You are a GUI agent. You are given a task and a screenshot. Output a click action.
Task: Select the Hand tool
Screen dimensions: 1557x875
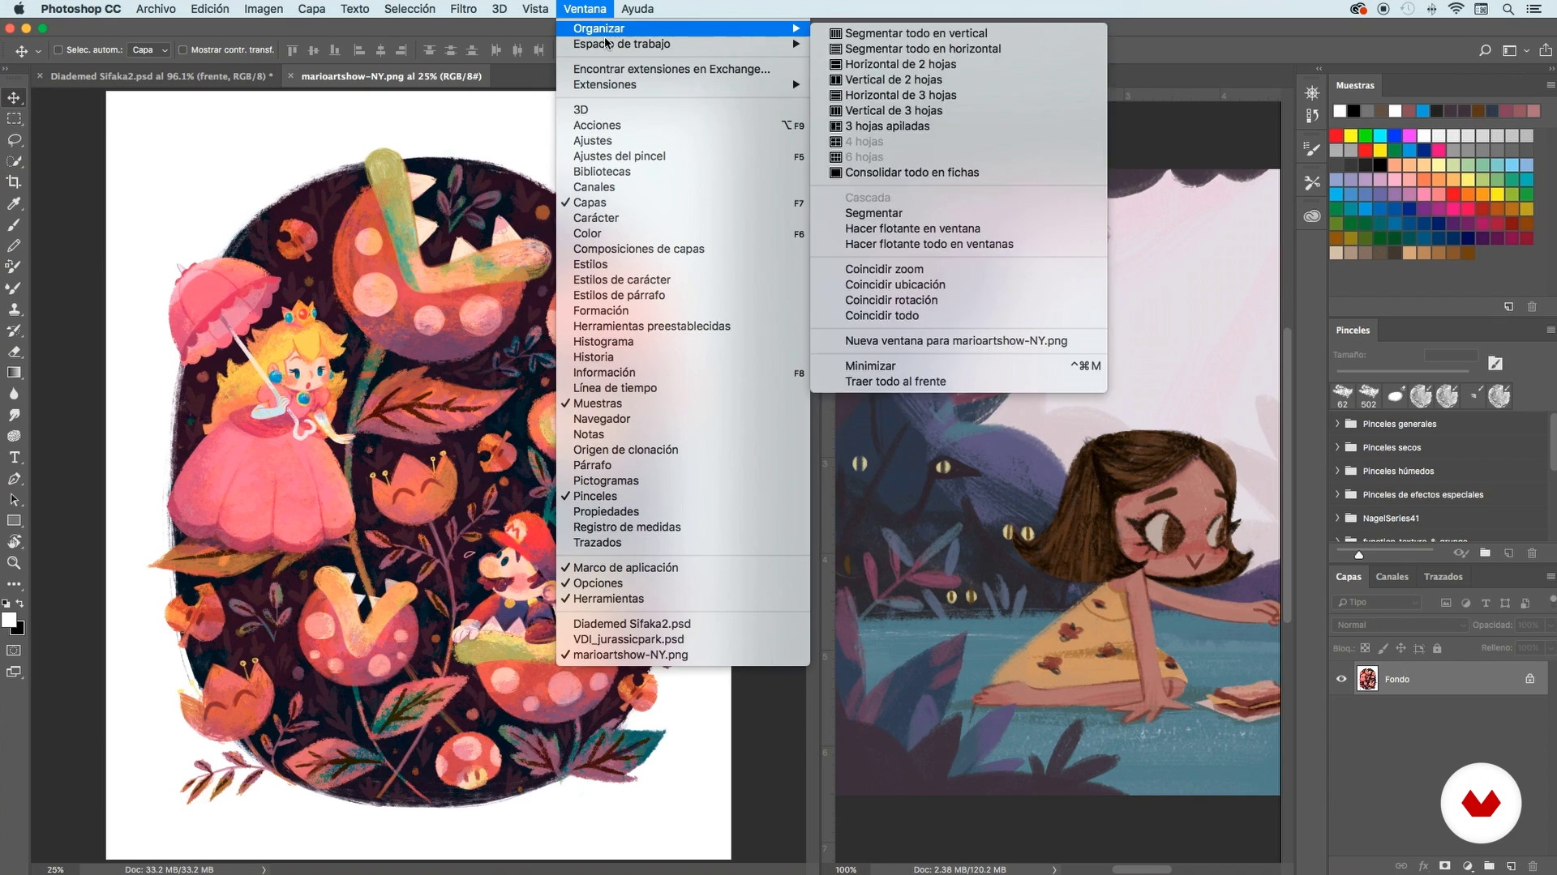14,542
